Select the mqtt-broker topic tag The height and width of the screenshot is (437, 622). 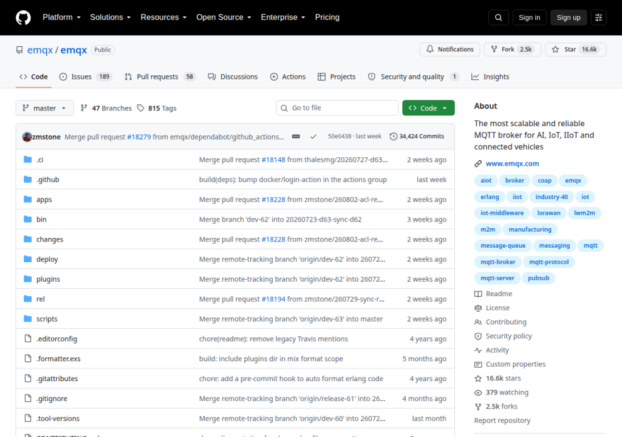[x=498, y=262]
